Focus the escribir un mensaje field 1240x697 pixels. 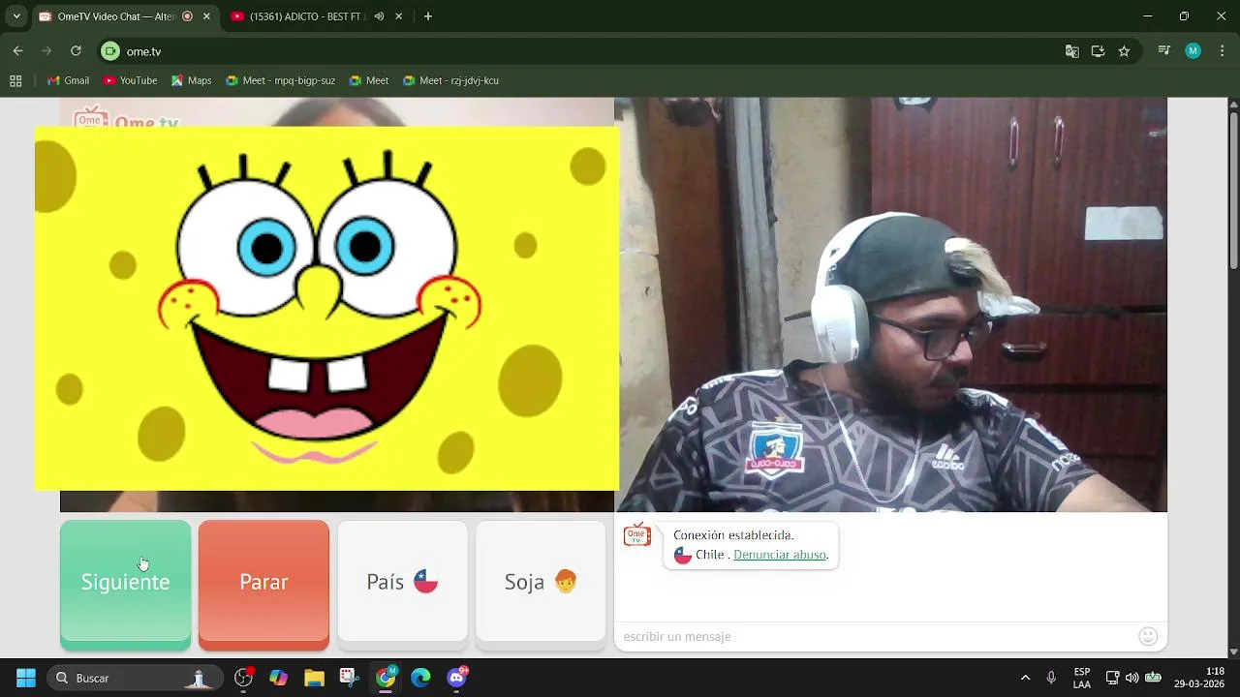[x=877, y=636]
